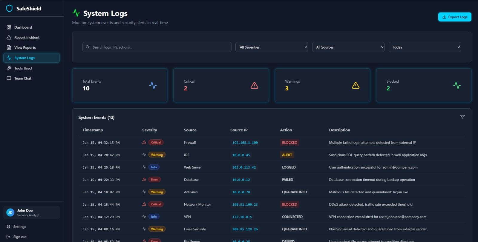Click the Malicious file detected description
Viewport: 478px width, 242px height.
tap(368, 192)
